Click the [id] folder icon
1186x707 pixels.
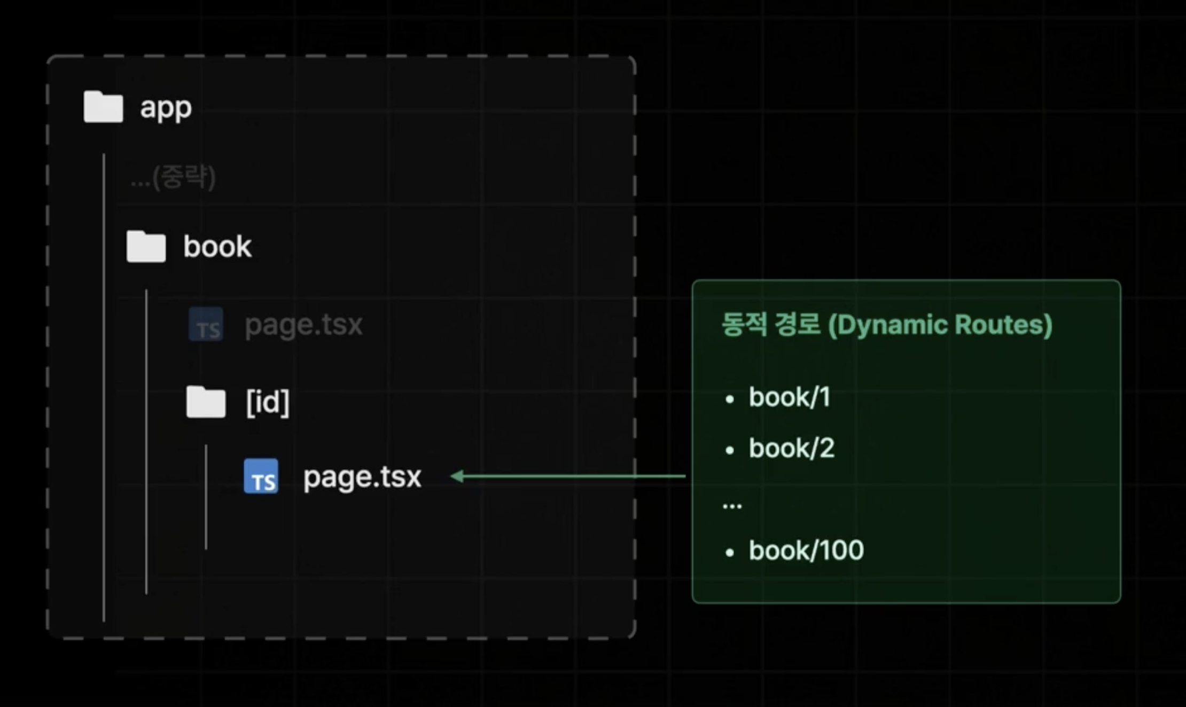206,402
